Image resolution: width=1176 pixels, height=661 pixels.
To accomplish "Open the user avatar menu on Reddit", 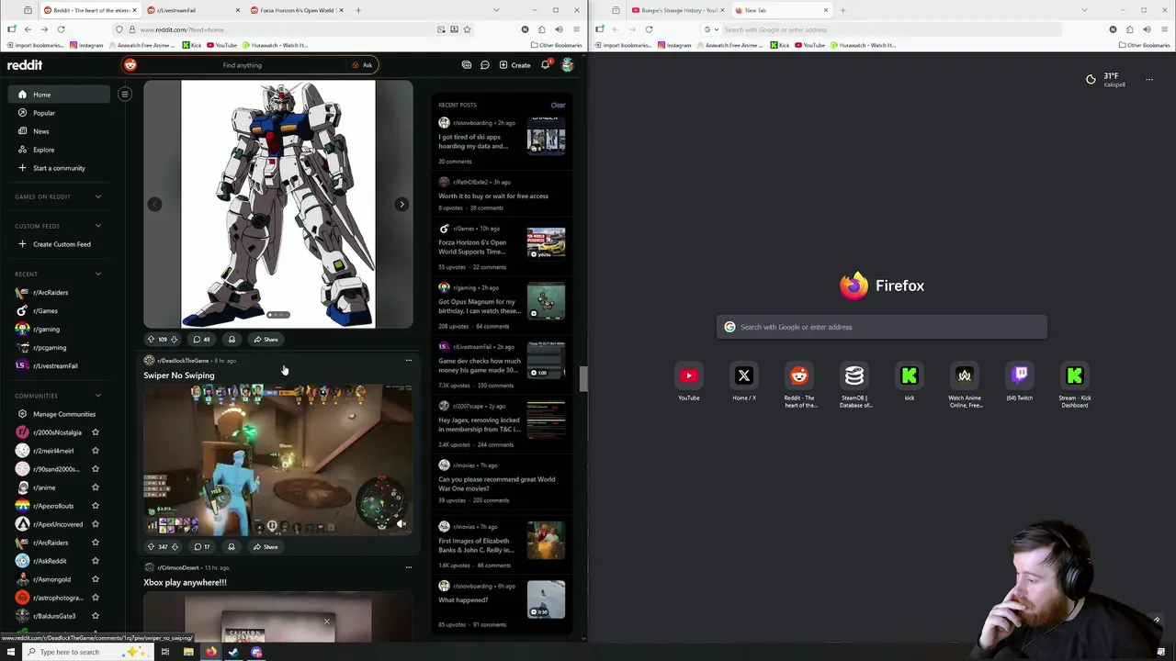I will tap(567, 65).
